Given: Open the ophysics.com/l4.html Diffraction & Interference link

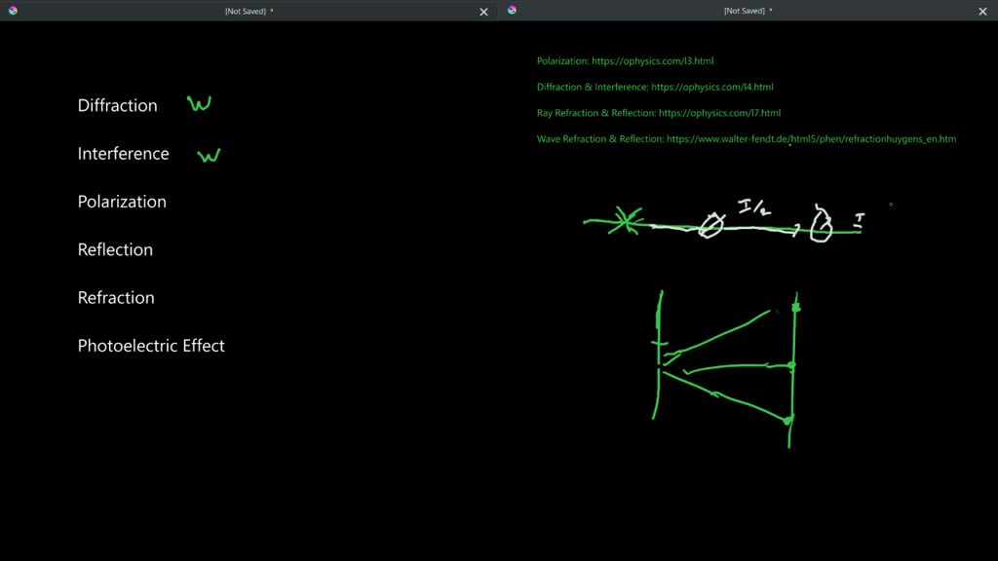Looking at the screenshot, I should [711, 88].
